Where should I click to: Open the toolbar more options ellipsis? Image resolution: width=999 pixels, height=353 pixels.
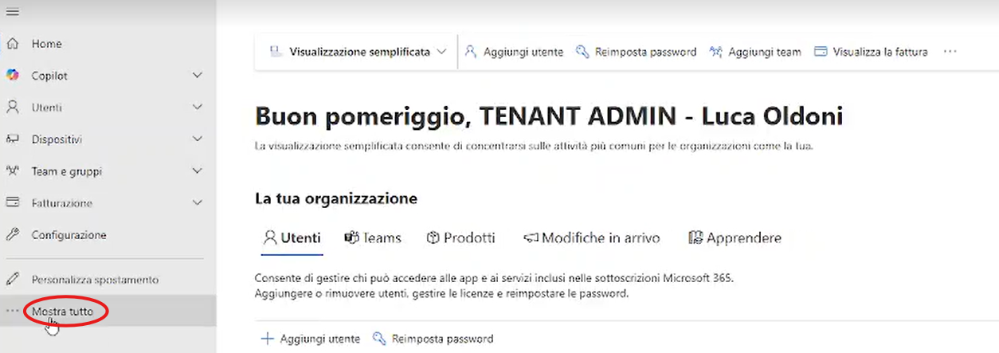[950, 52]
